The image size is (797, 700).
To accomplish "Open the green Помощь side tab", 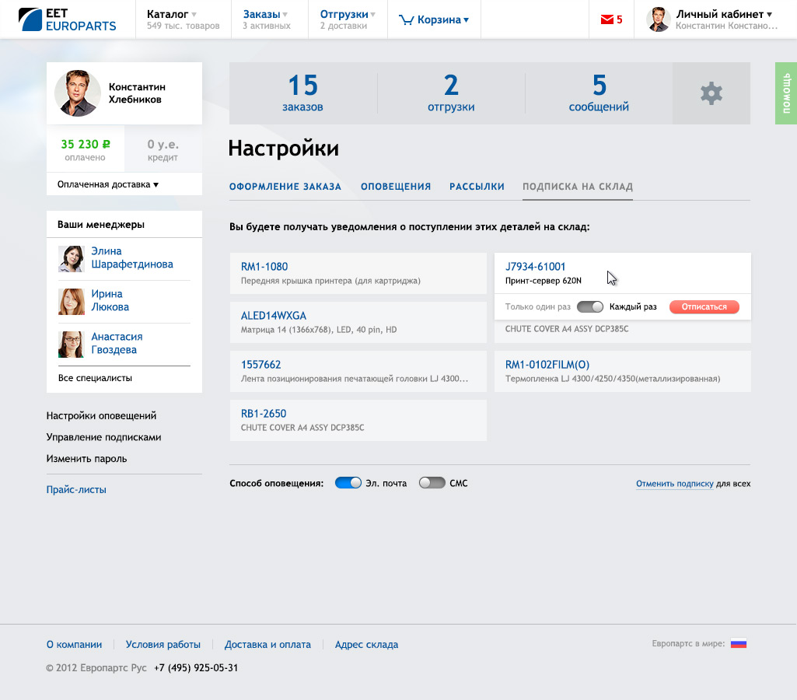I will coord(786,93).
